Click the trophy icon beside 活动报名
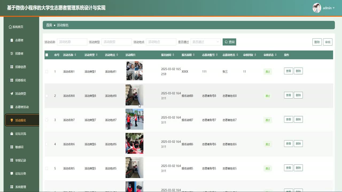Image resolution: width=342 pixels, height=192 pixels. pos(12,120)
